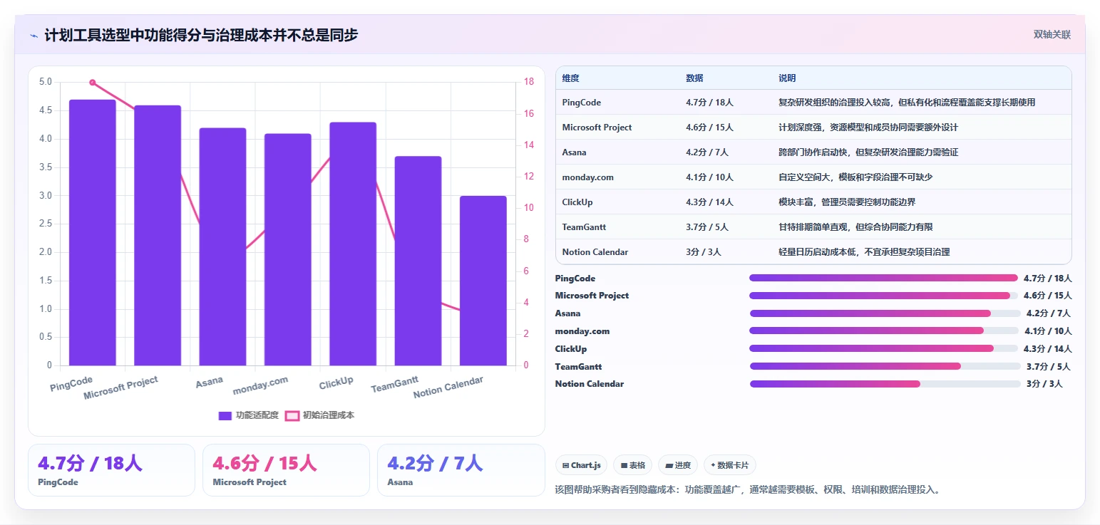
Task: Select the 数据卡片 tag chip
Action: tap(729, 465)
